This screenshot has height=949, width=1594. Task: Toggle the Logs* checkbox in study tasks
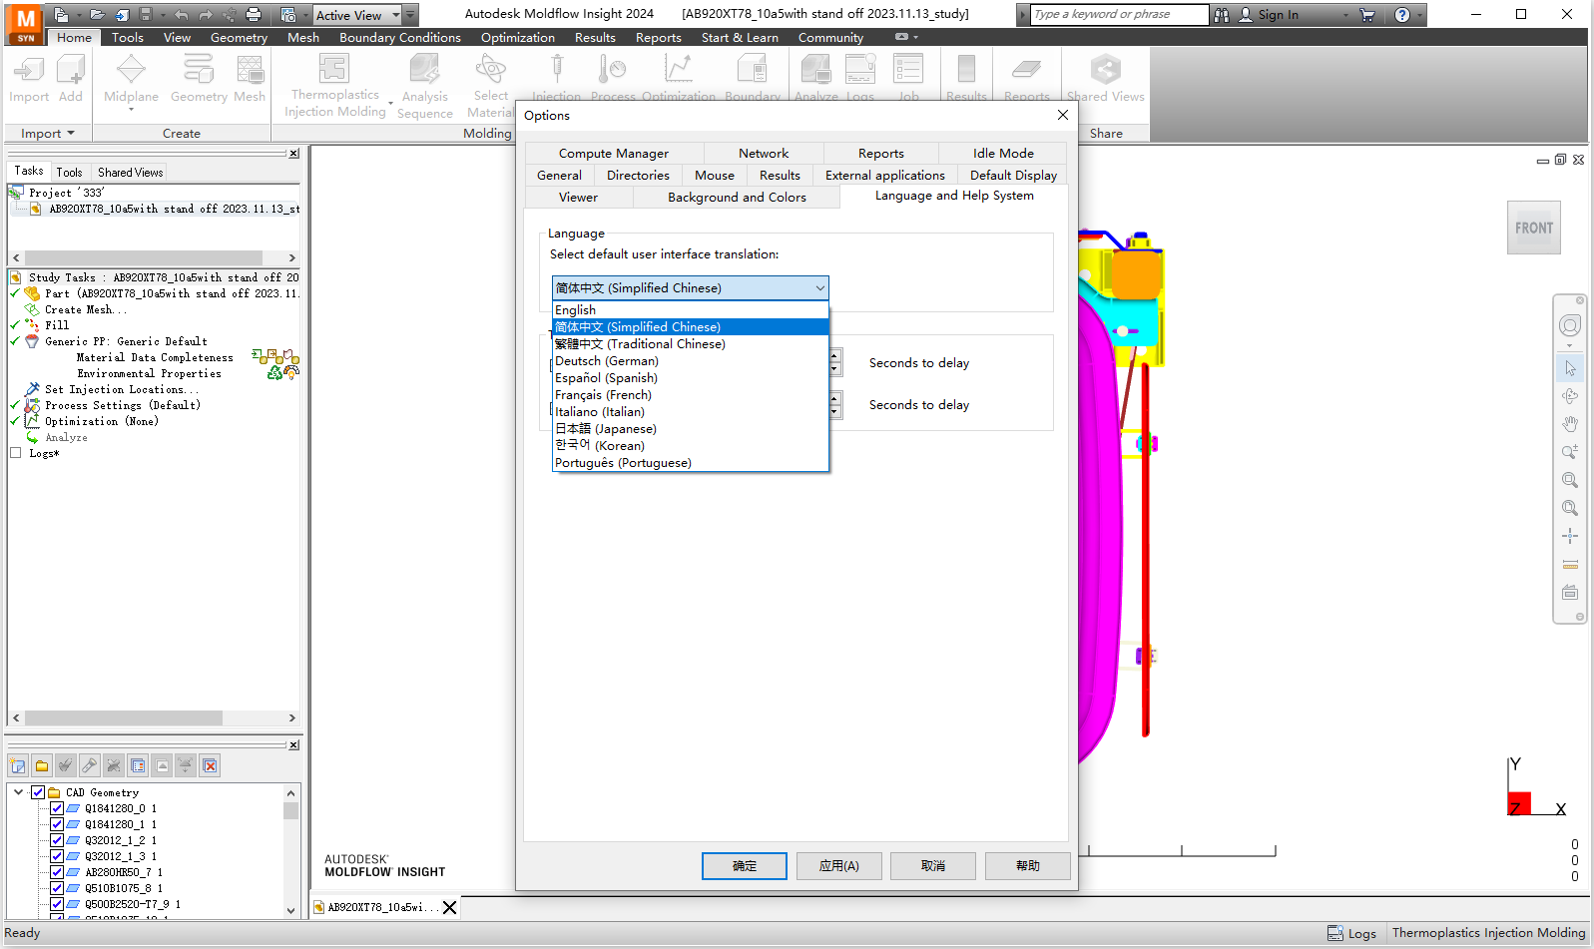point(15,453)
